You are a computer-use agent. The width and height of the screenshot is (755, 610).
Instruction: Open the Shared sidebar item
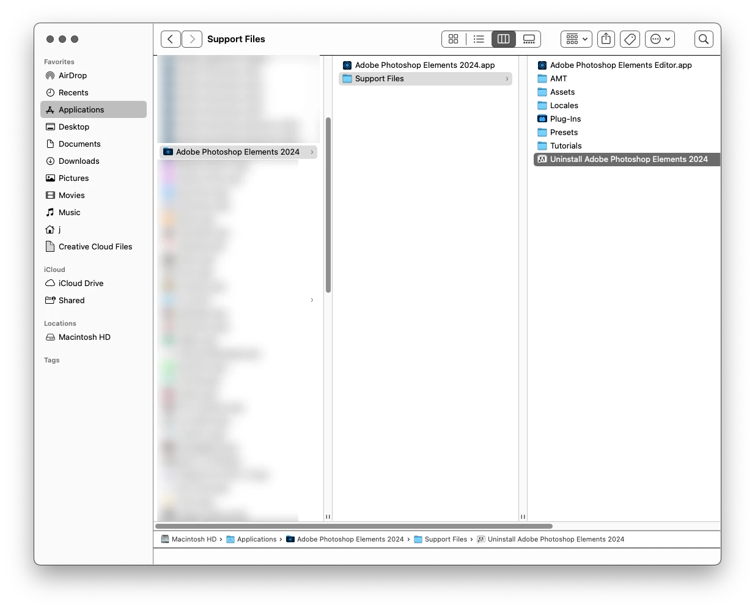click(94, 301)
